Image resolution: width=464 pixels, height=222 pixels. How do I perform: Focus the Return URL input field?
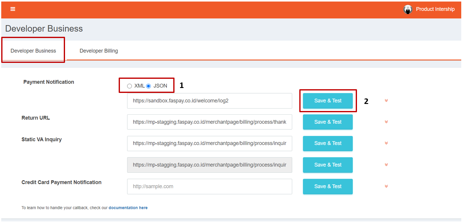[x=209, y=122]
